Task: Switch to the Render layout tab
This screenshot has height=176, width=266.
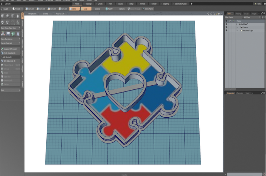Action: (x=154, y=4)
